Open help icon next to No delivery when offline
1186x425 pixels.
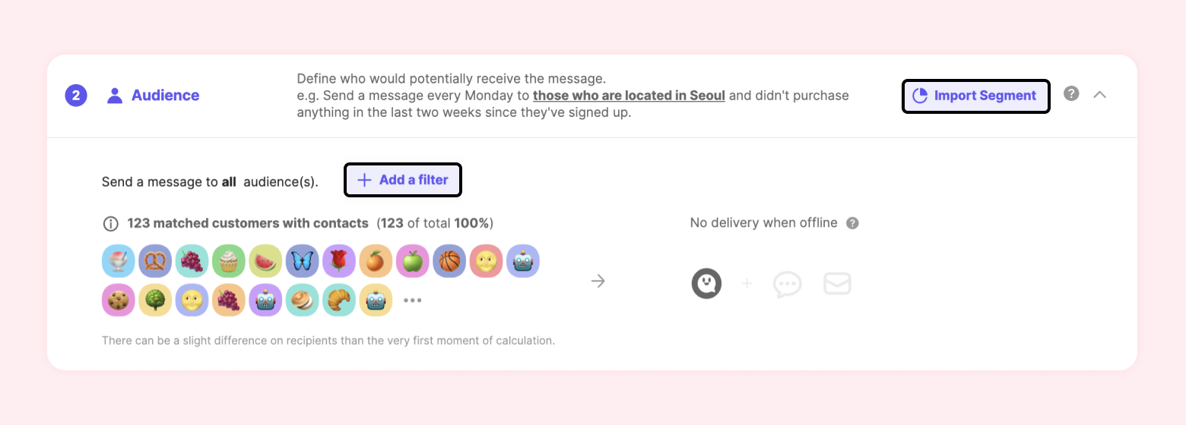pos(853,223)
